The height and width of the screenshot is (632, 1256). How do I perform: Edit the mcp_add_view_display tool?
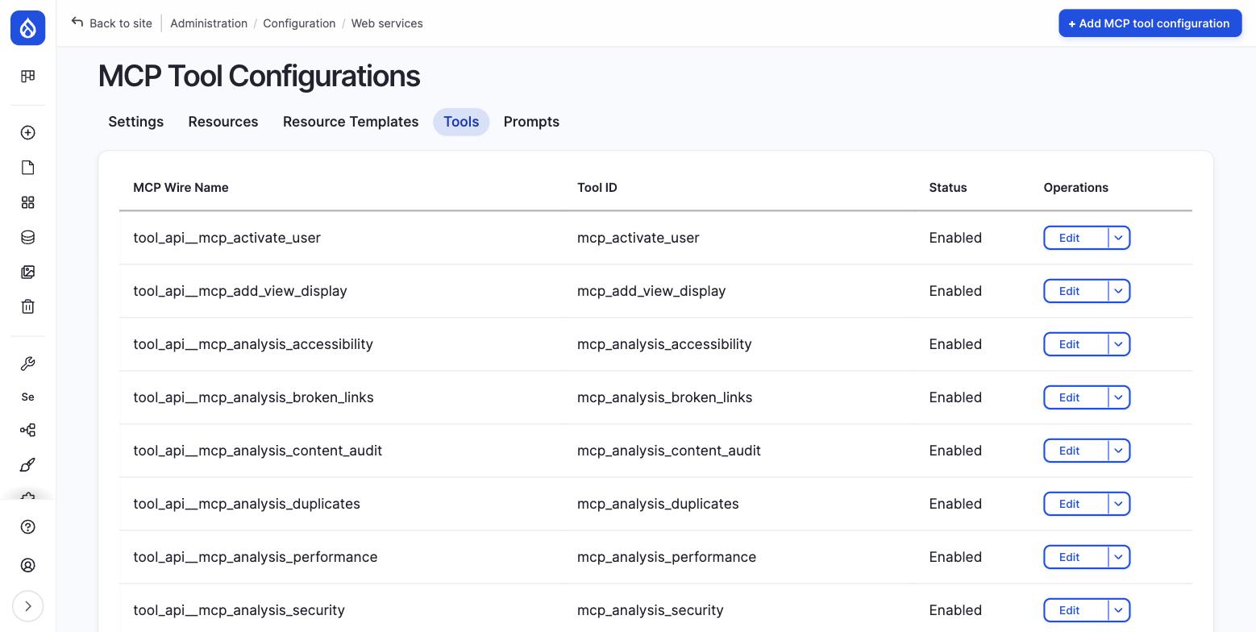click(x=1075, y=291)
